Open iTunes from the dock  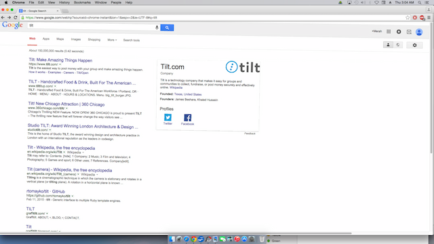click(x=237, y=239)
